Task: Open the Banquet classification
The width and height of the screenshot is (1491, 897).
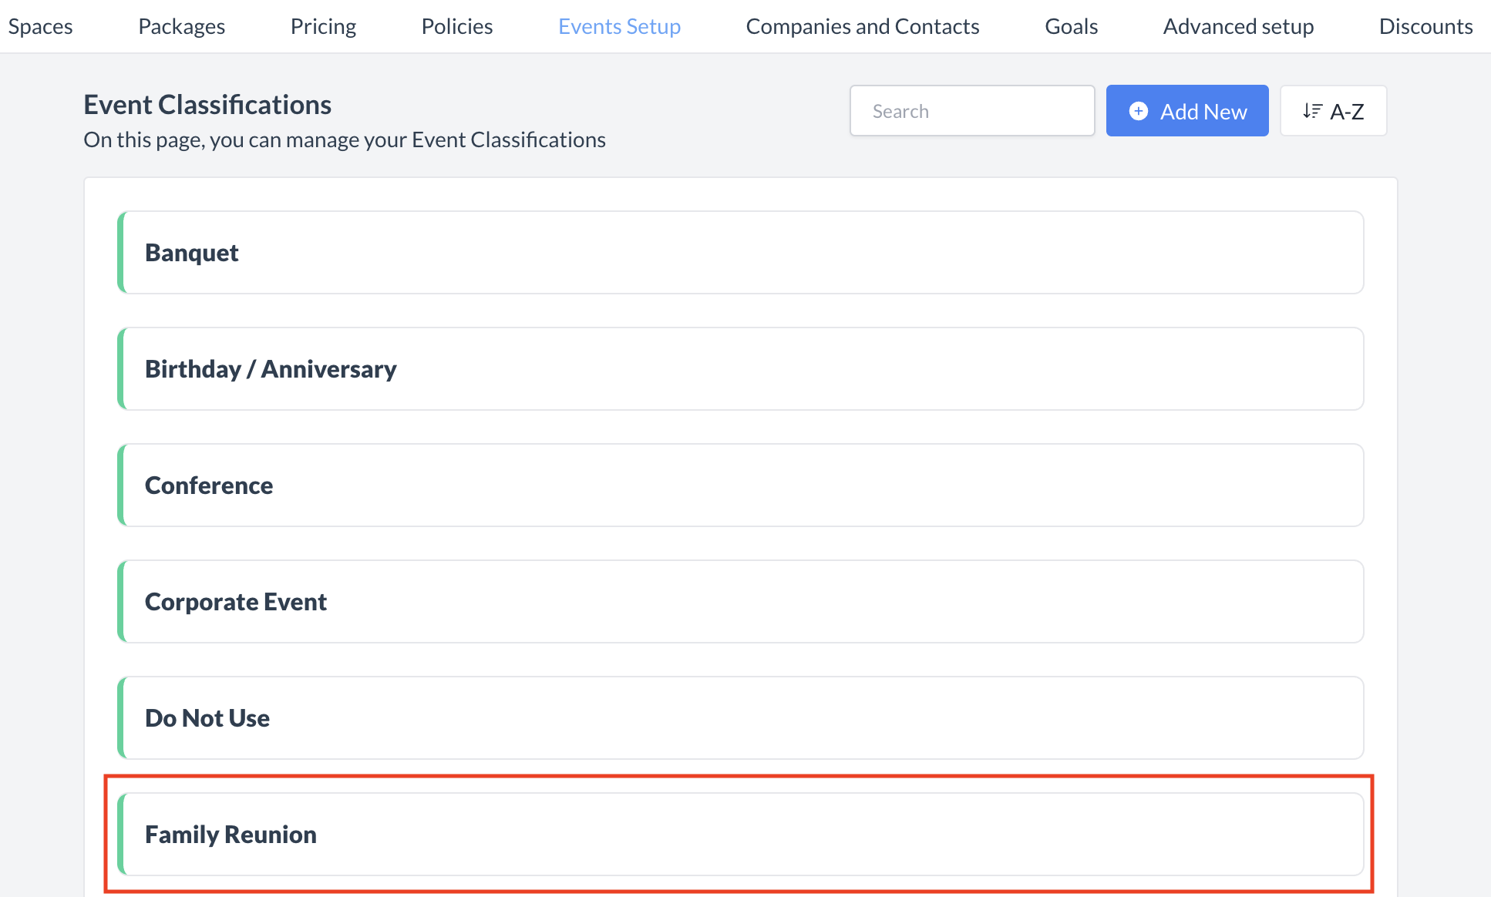Action: 740,253
